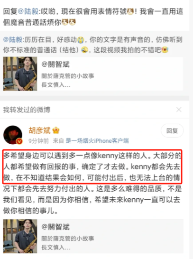
Task: Click the laughing-tears emoji after (结他)
Action: [x=85, y=50]
